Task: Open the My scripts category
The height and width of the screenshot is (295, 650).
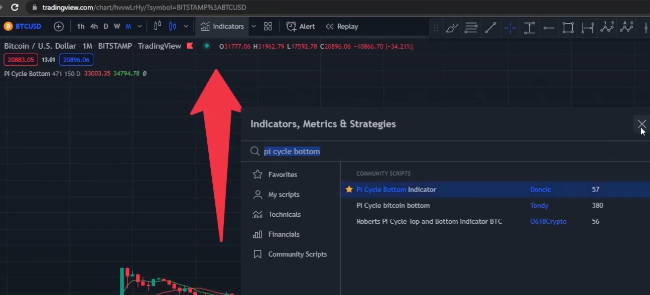Action: click(276, 195)
